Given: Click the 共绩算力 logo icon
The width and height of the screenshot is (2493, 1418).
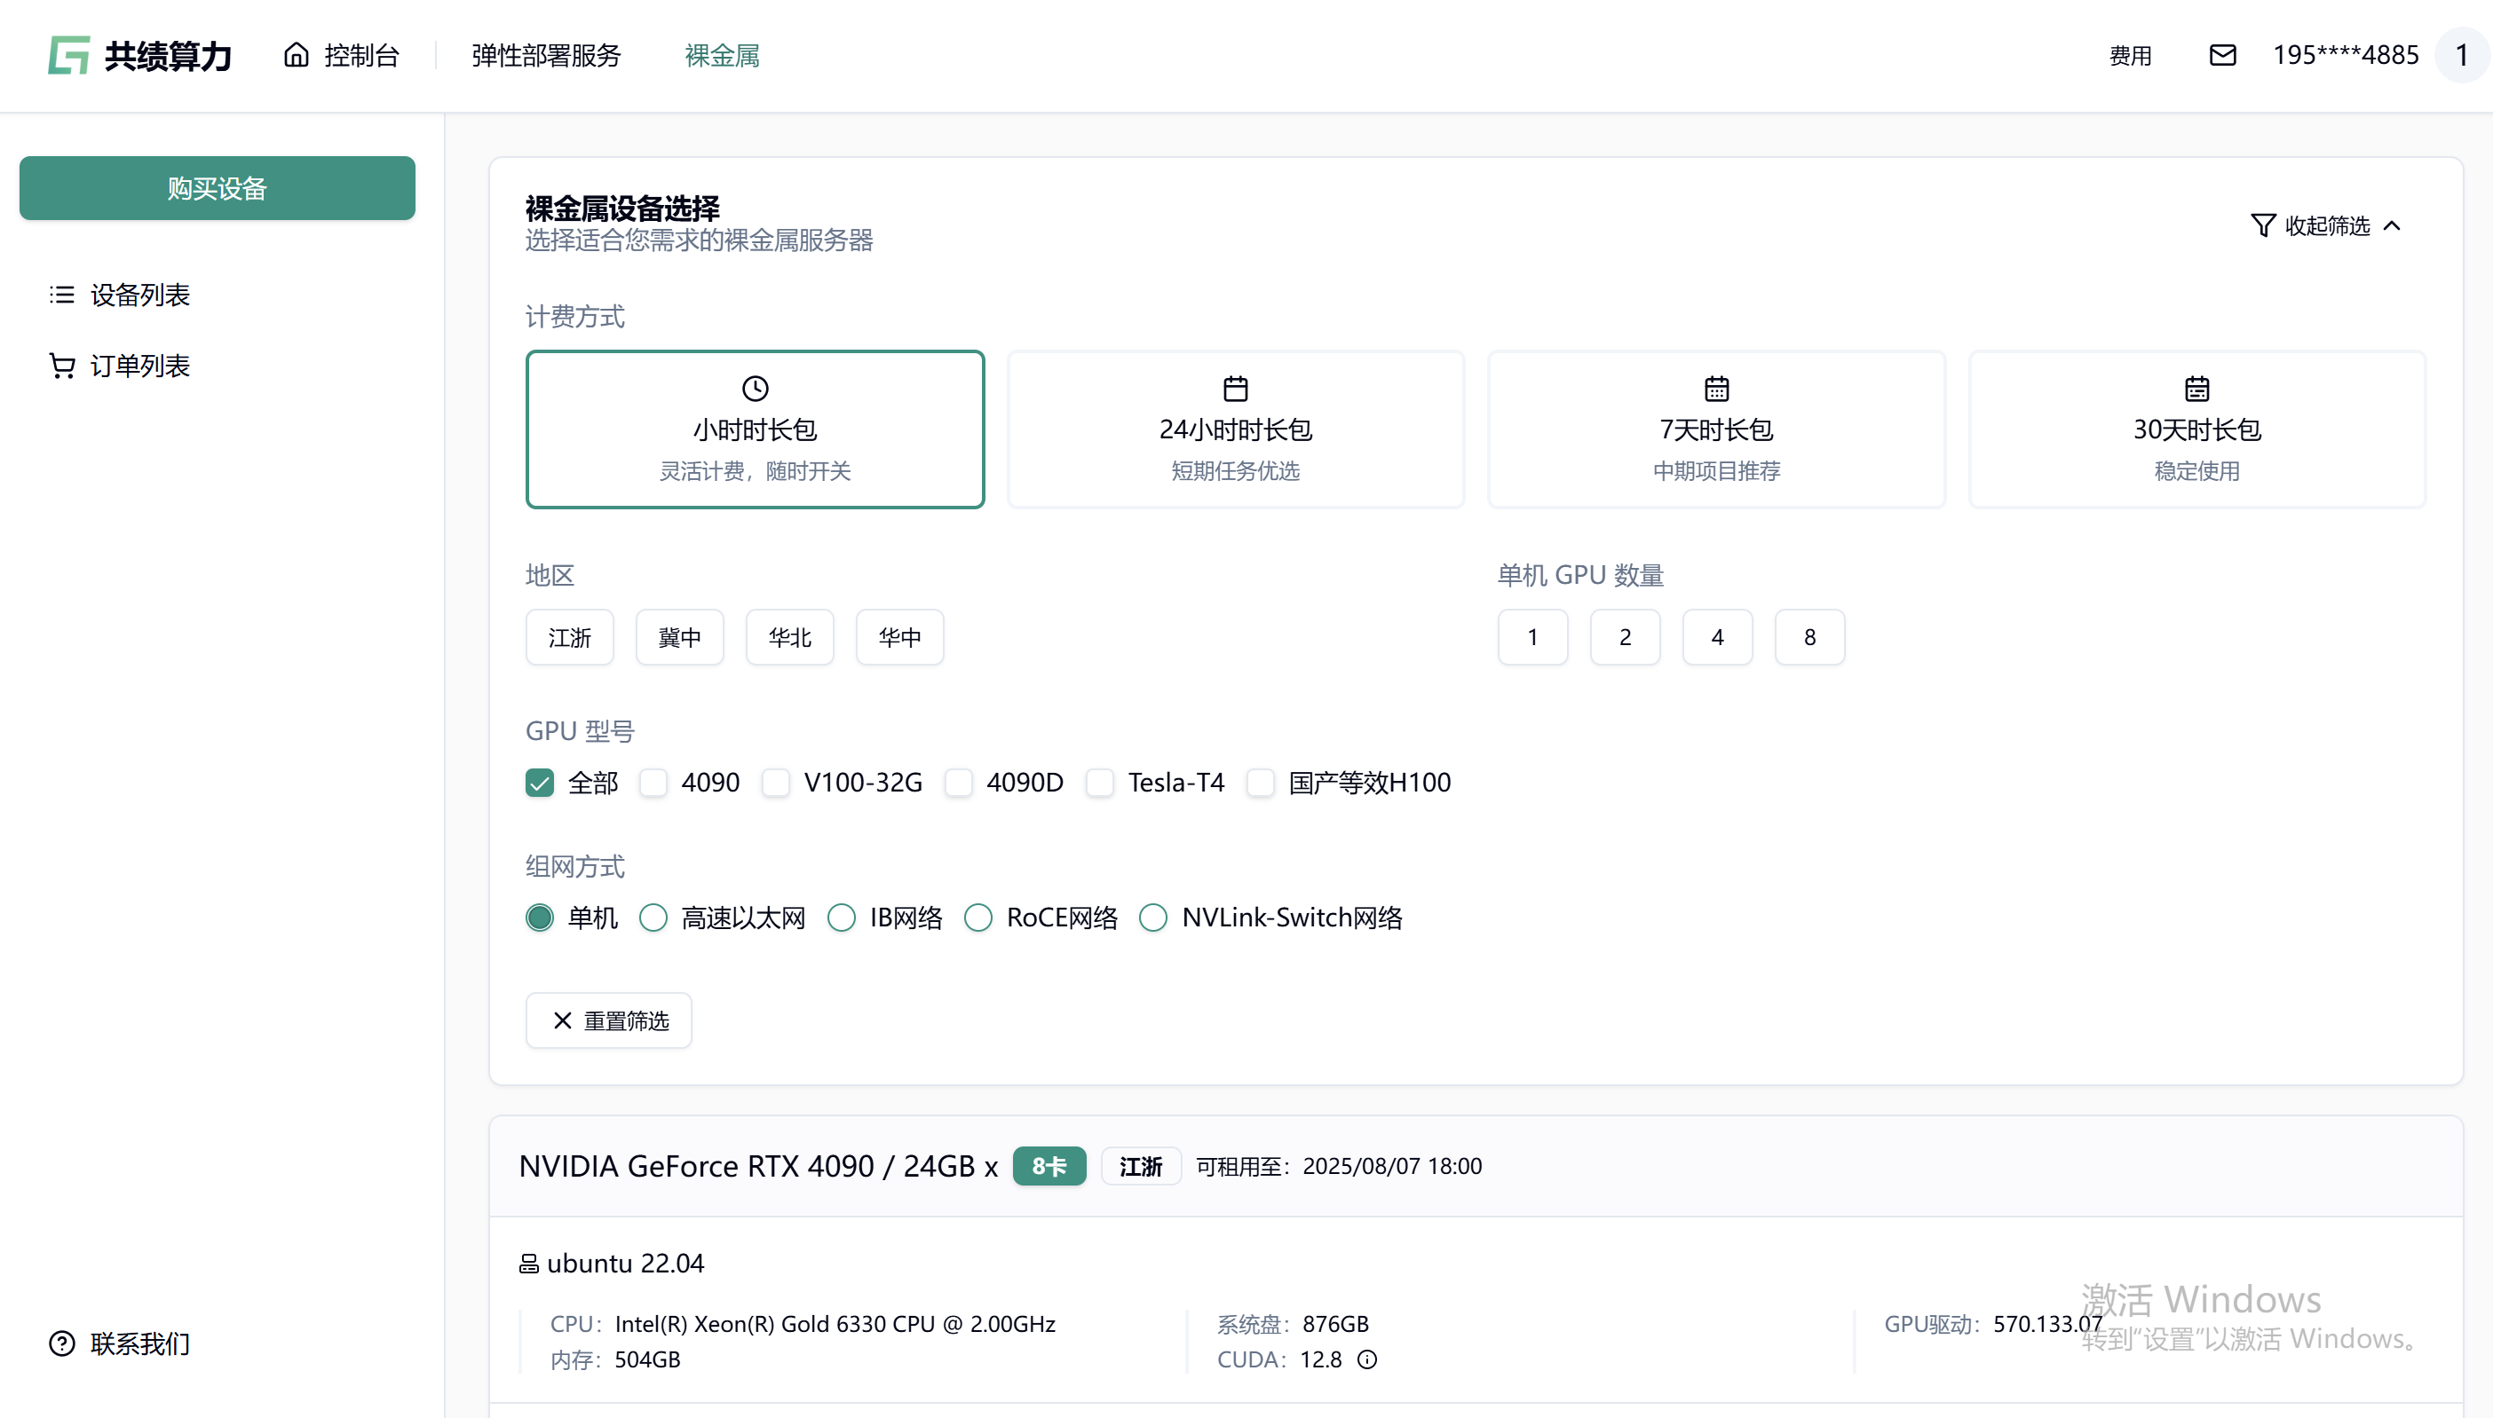Looking at the screenshot, I should click(x=69, y=56).
